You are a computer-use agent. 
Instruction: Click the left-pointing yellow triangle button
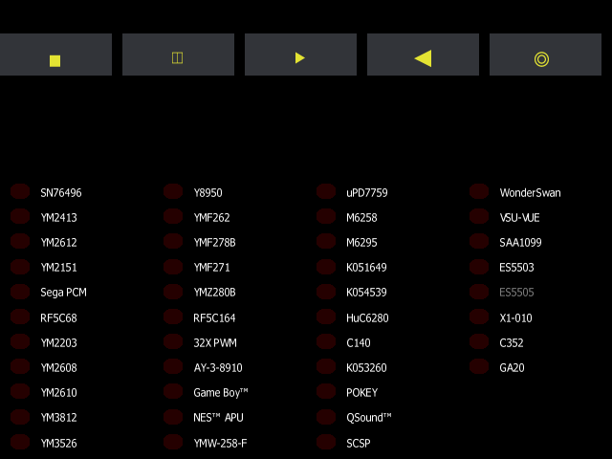[423, 55]
